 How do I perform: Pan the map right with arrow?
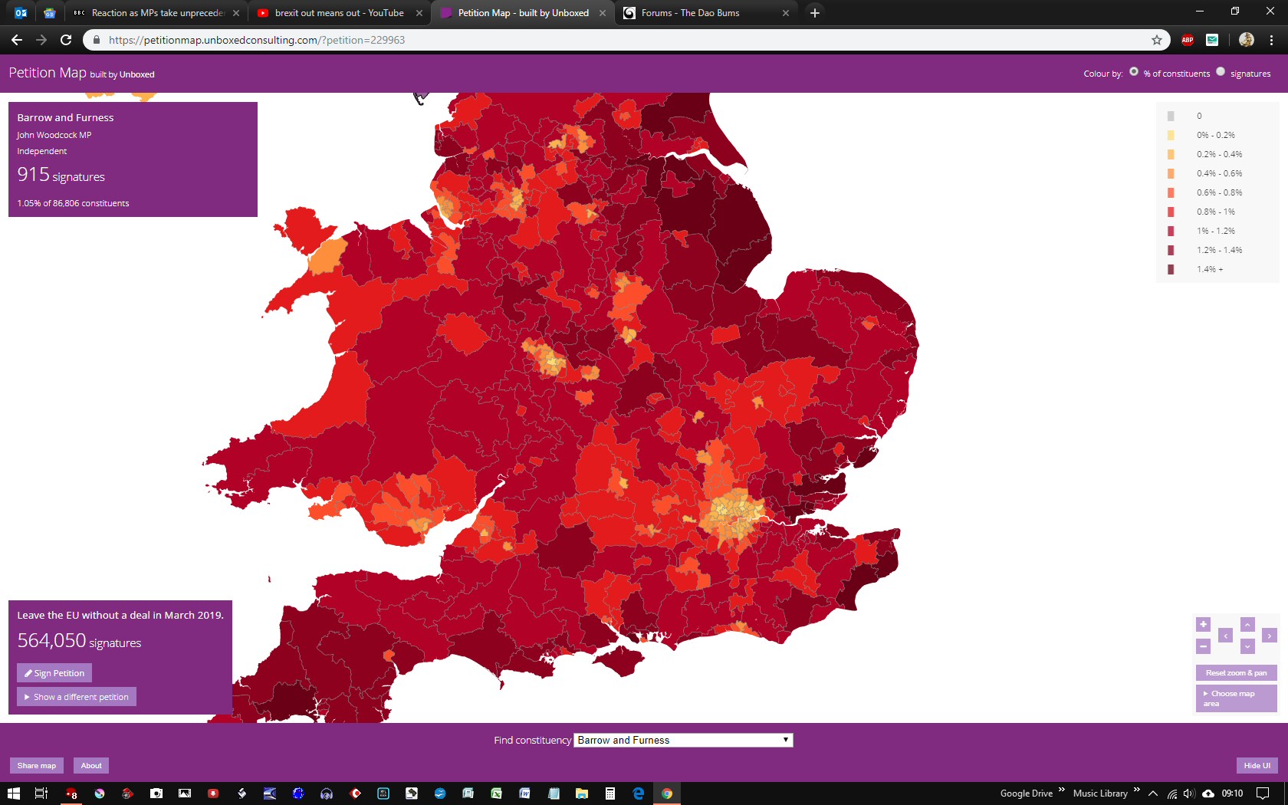point(1270,636)
